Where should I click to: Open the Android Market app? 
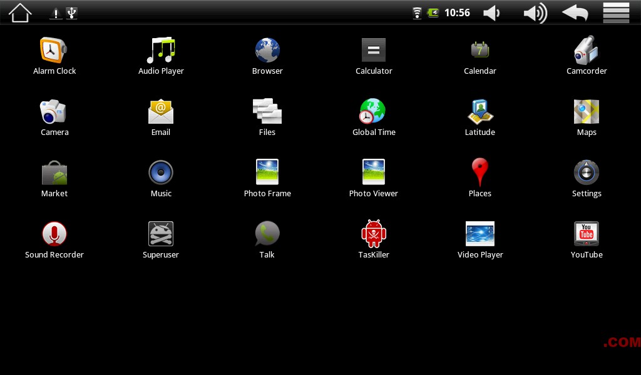(x=54, y=172)
